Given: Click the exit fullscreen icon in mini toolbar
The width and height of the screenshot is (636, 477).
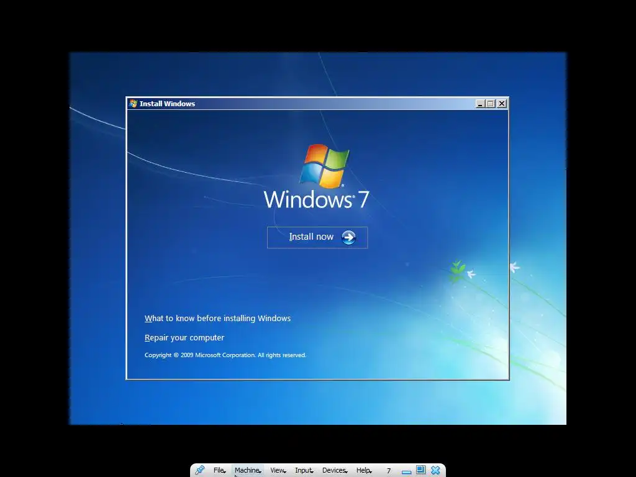Looking at the screenshot, I should tap(420, 470).
